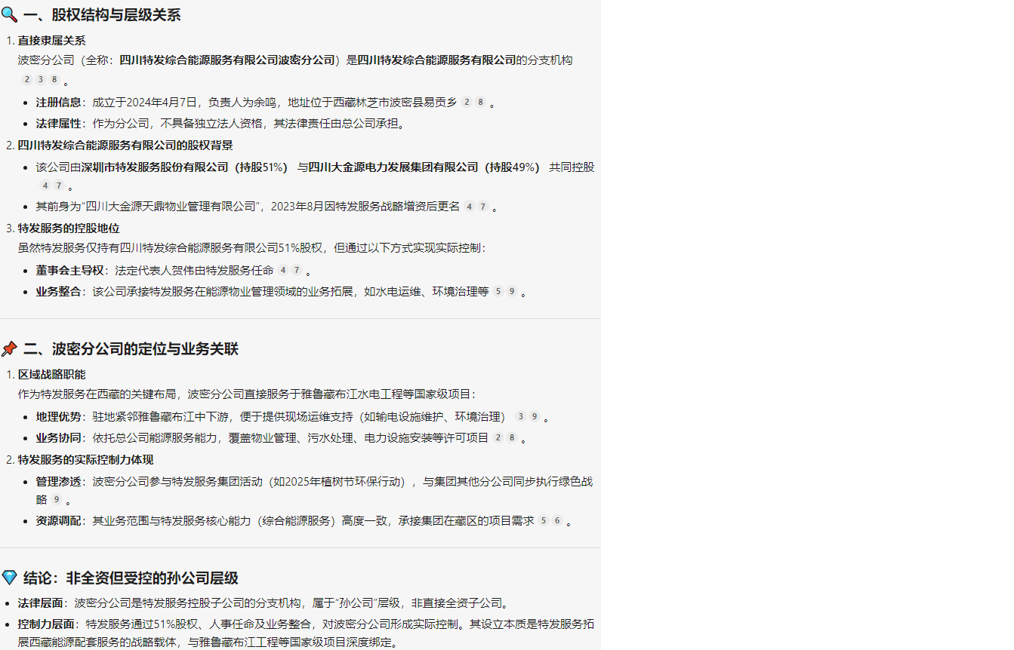Click the bold label 资源调配

pos(58,520)
